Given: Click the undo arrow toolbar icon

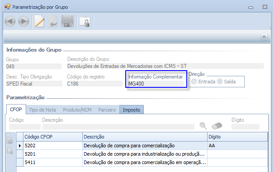Looking at the screenshot, I should (53, 22).
